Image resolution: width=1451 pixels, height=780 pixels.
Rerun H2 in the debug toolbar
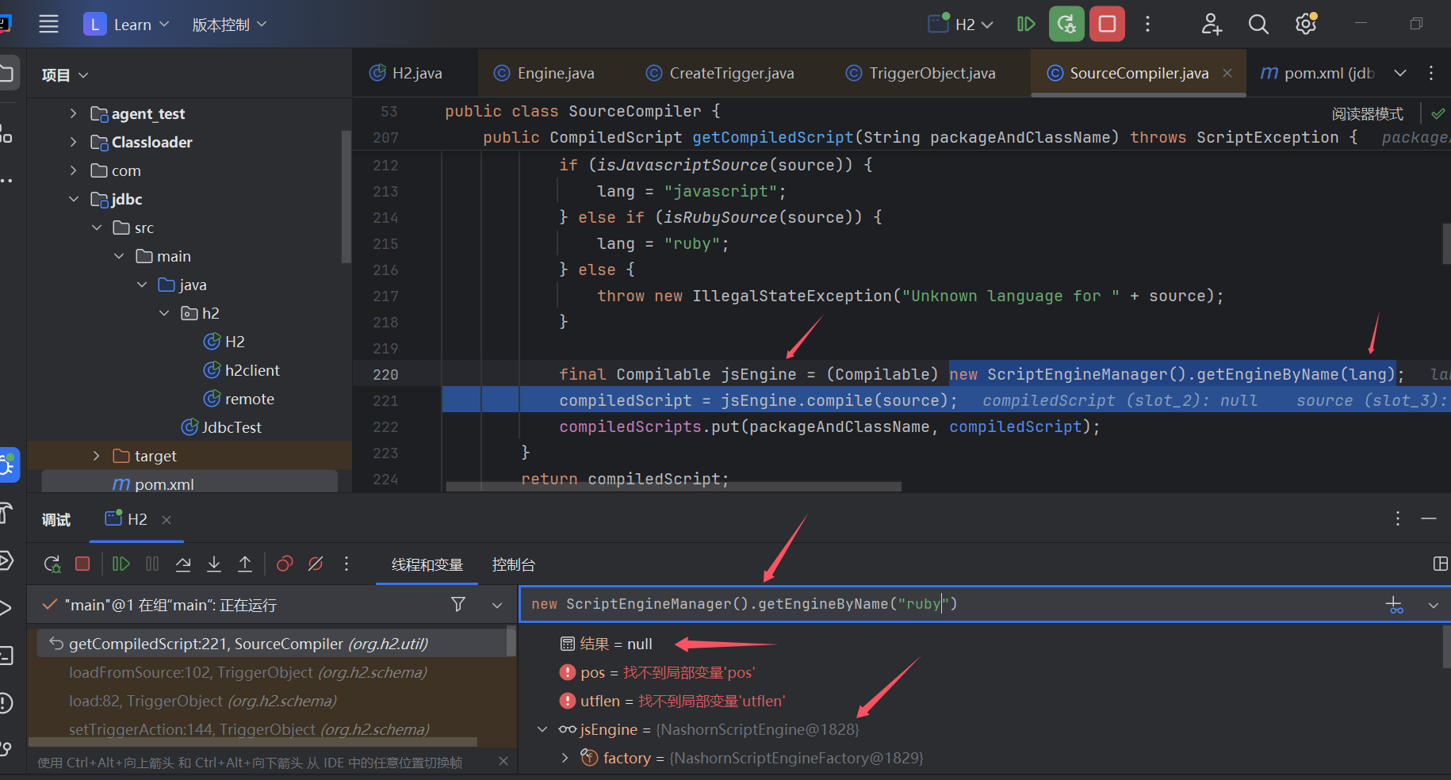click(x=52, y=564)
